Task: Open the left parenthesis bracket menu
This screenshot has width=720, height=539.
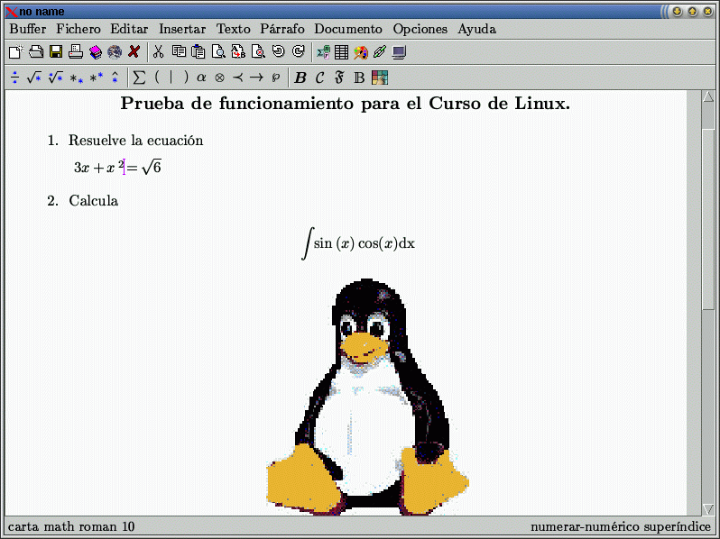Action: 157,78
